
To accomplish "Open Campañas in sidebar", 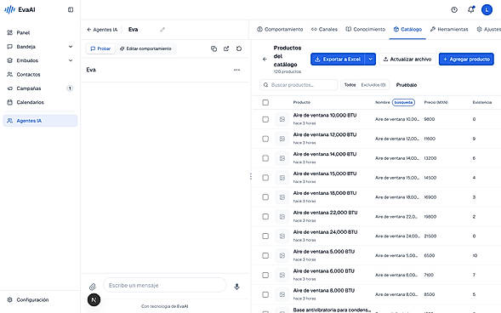I will click(x=40, y=88).
